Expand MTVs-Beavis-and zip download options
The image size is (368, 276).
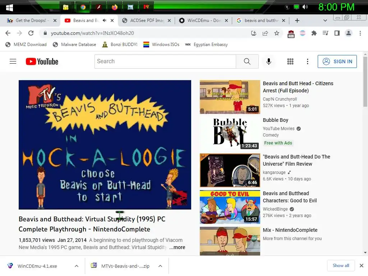[160, 266]
